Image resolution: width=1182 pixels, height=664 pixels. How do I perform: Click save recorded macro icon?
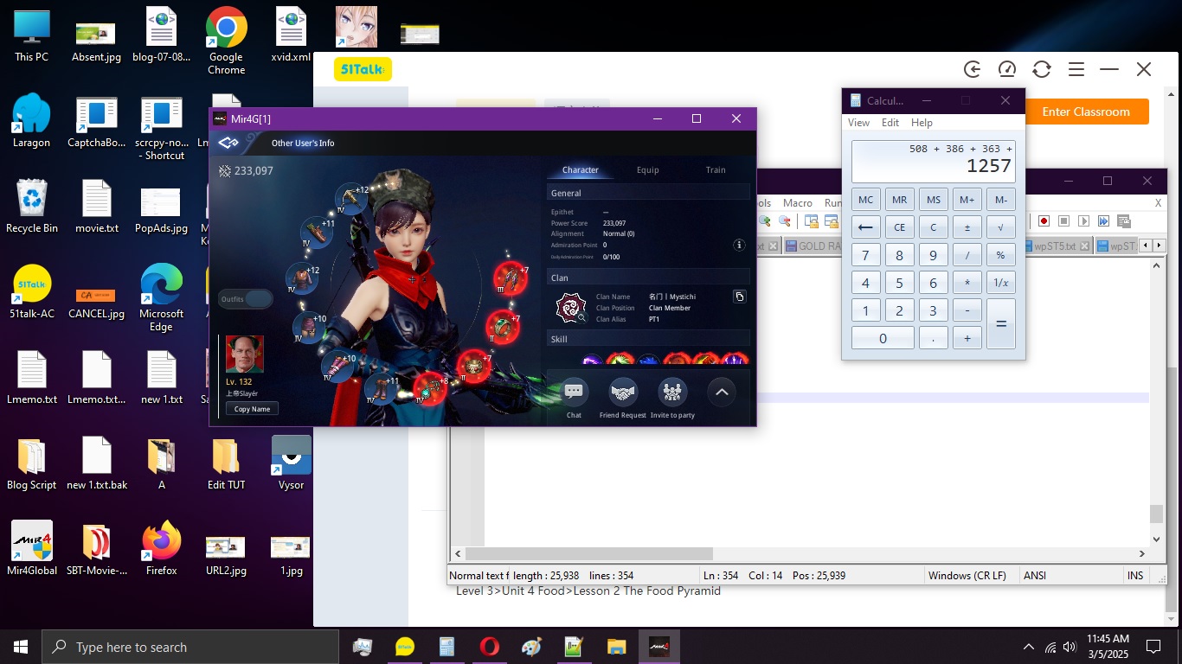point(1123,221)
